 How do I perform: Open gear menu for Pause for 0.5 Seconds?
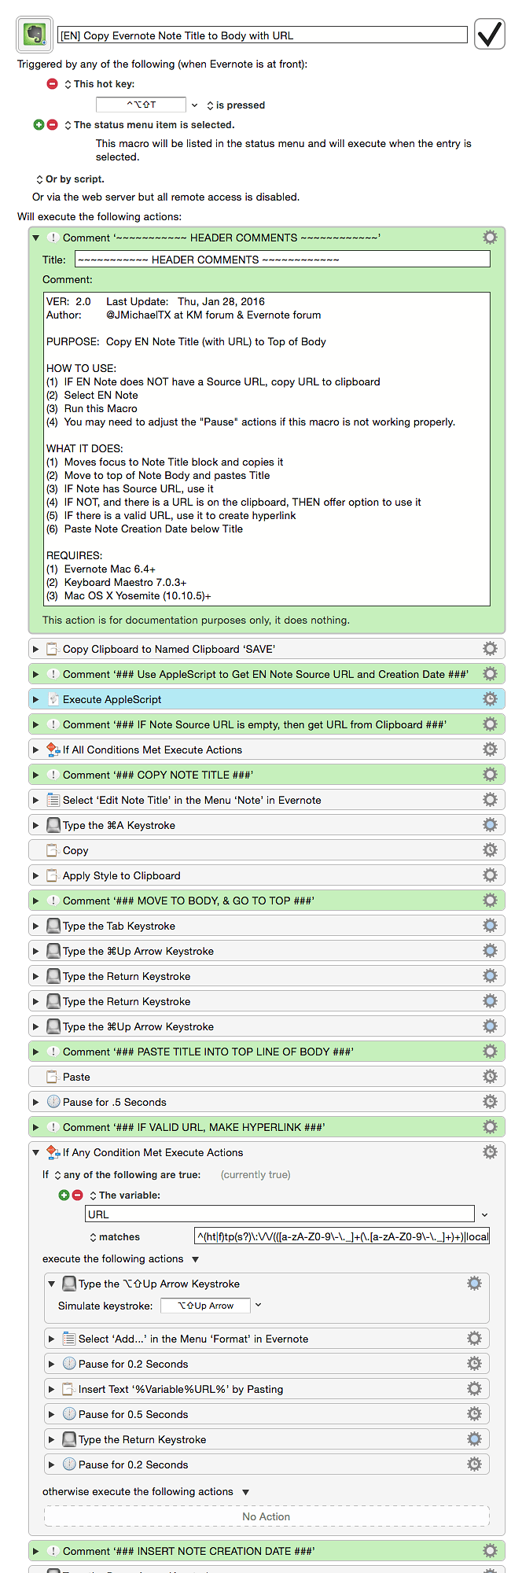[x=474, y=1414]
